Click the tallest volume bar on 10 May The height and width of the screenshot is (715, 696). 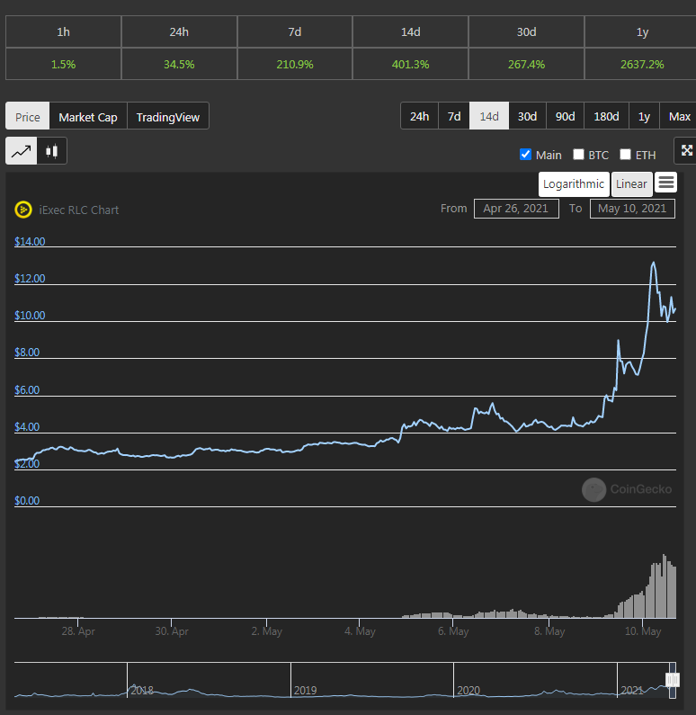coord(665,586)
